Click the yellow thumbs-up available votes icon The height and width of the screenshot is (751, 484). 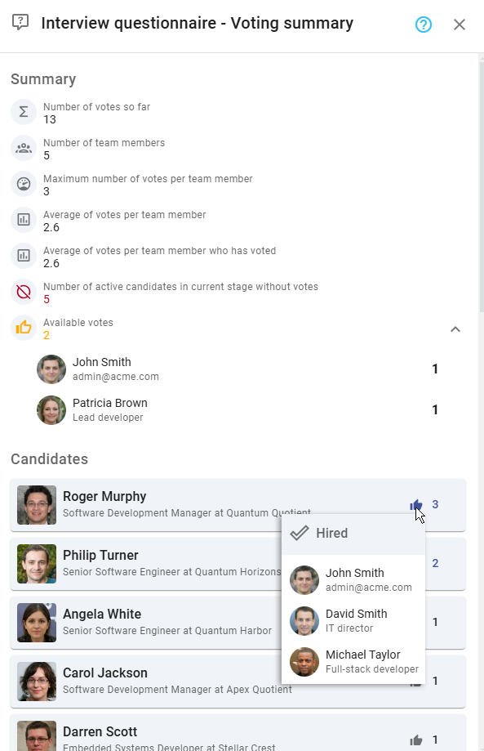click(x=23, y=328)
